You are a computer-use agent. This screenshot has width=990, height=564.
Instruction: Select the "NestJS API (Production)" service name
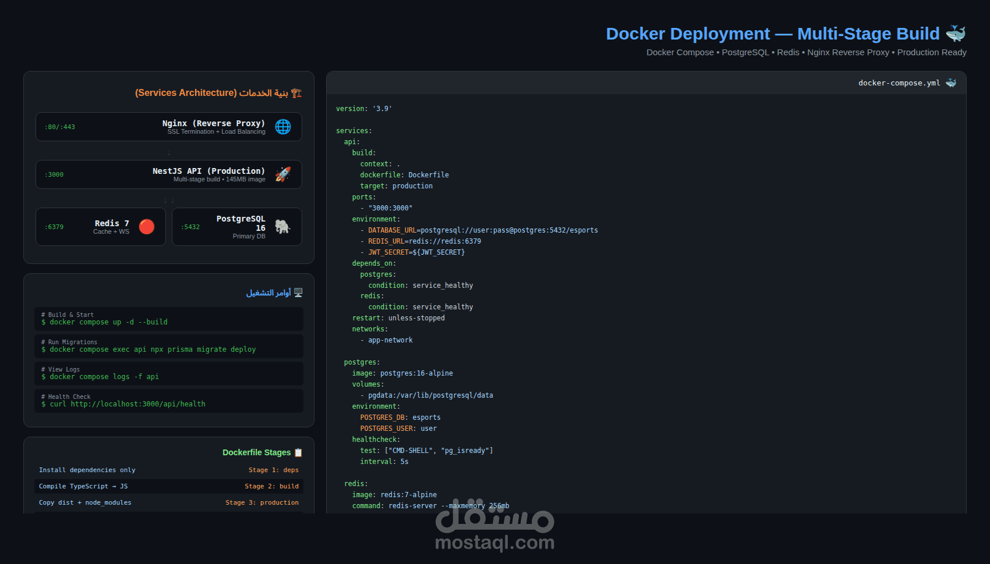click(208, 171)
